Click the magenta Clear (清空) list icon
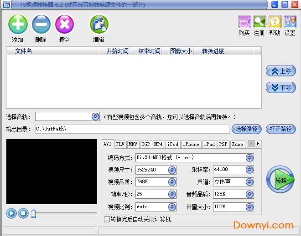301x236 pixels. click(x=64, y=25)
